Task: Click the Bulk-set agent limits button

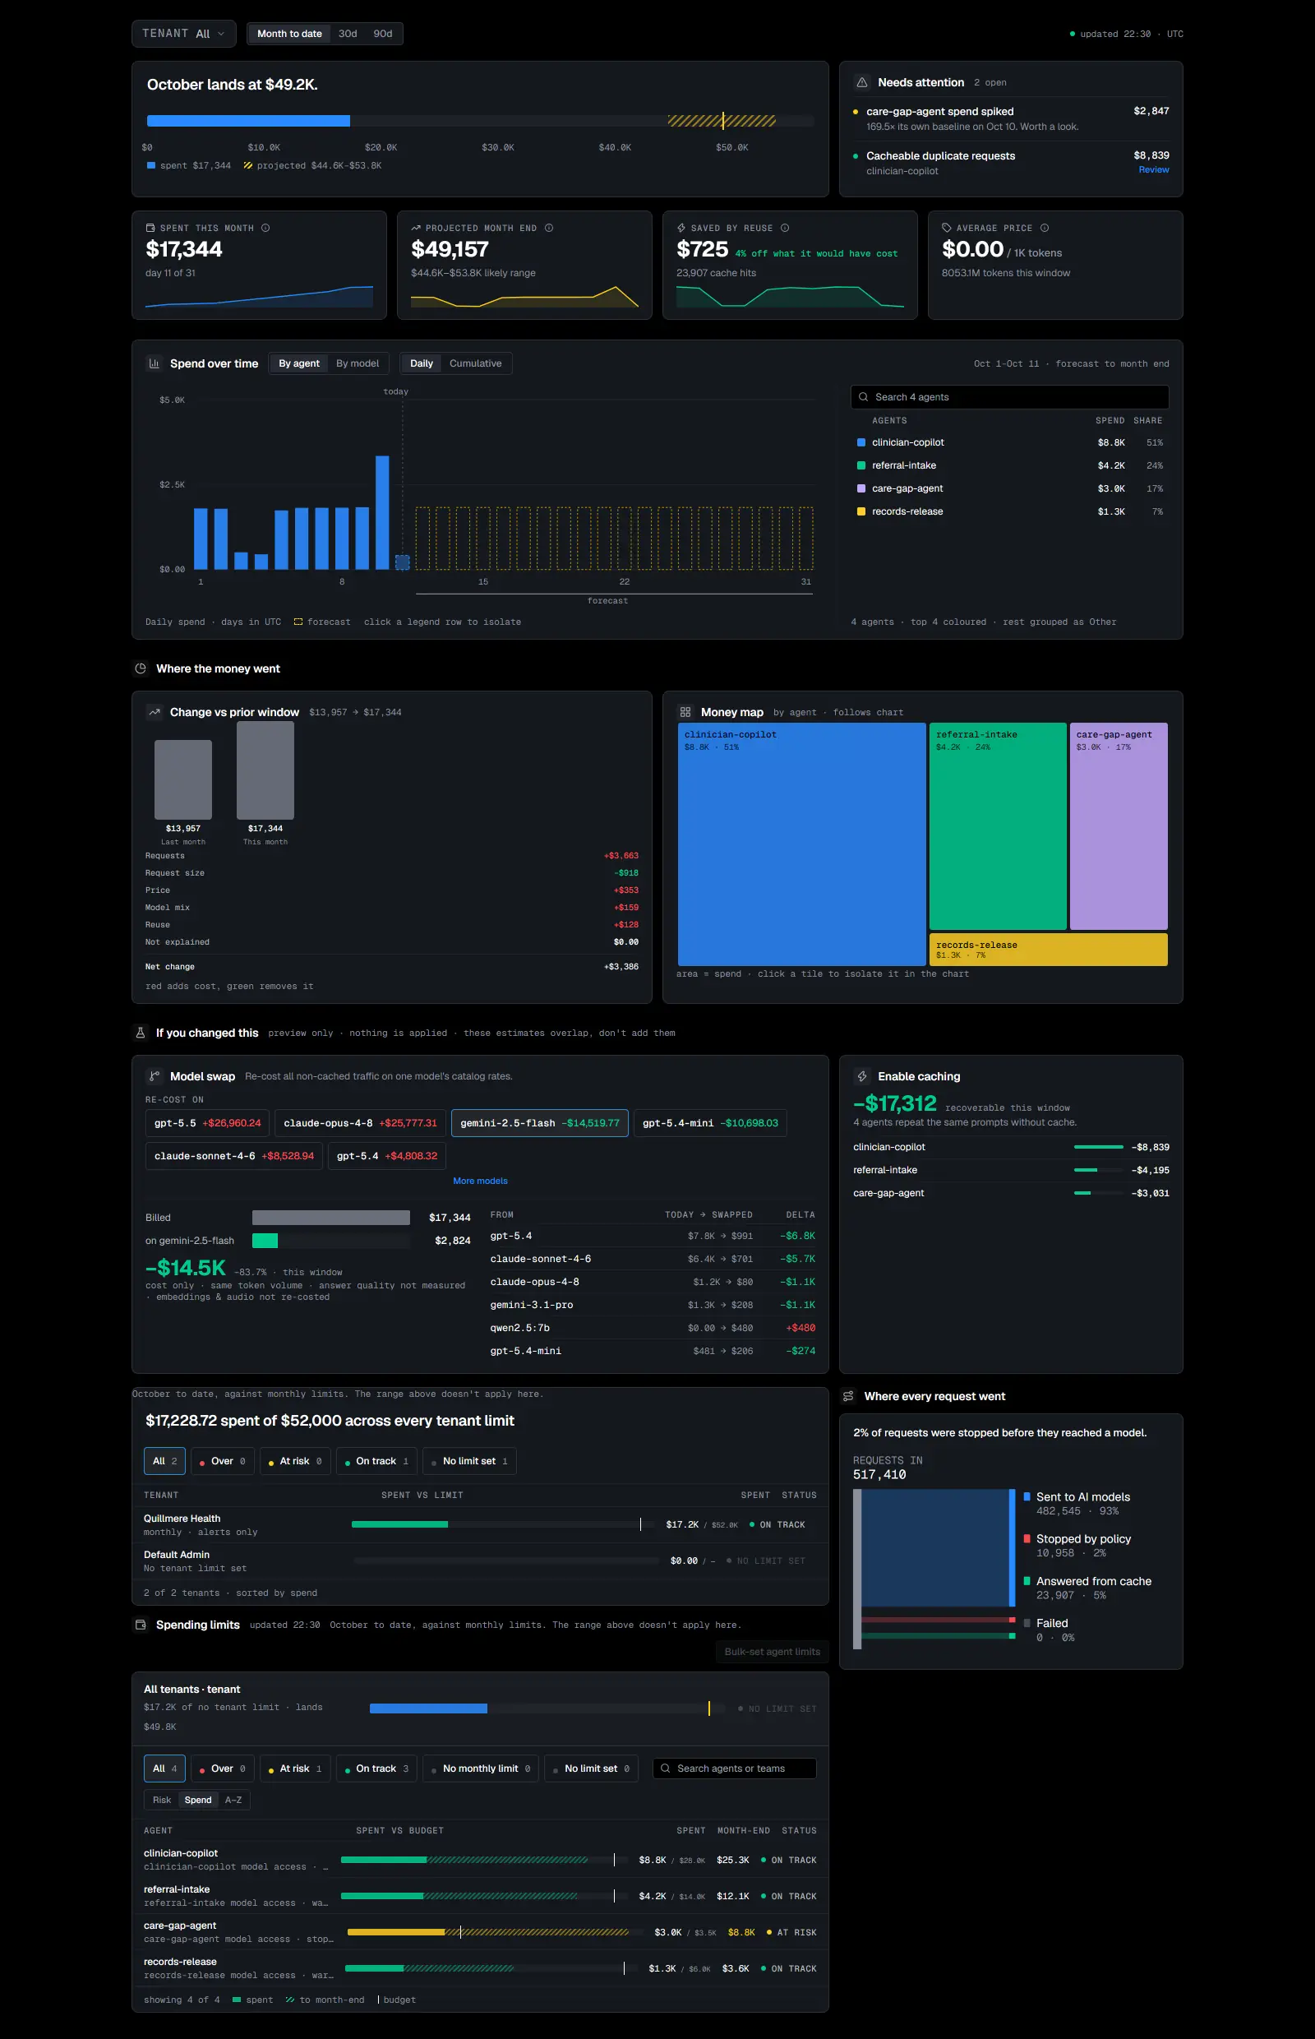Action: pos(772,1652)
